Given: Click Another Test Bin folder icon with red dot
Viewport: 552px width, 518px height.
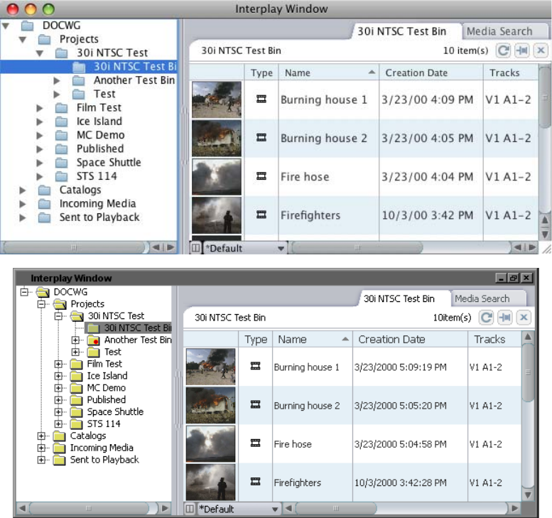Looking at the screenshot, I should click(x=93, y=340).
